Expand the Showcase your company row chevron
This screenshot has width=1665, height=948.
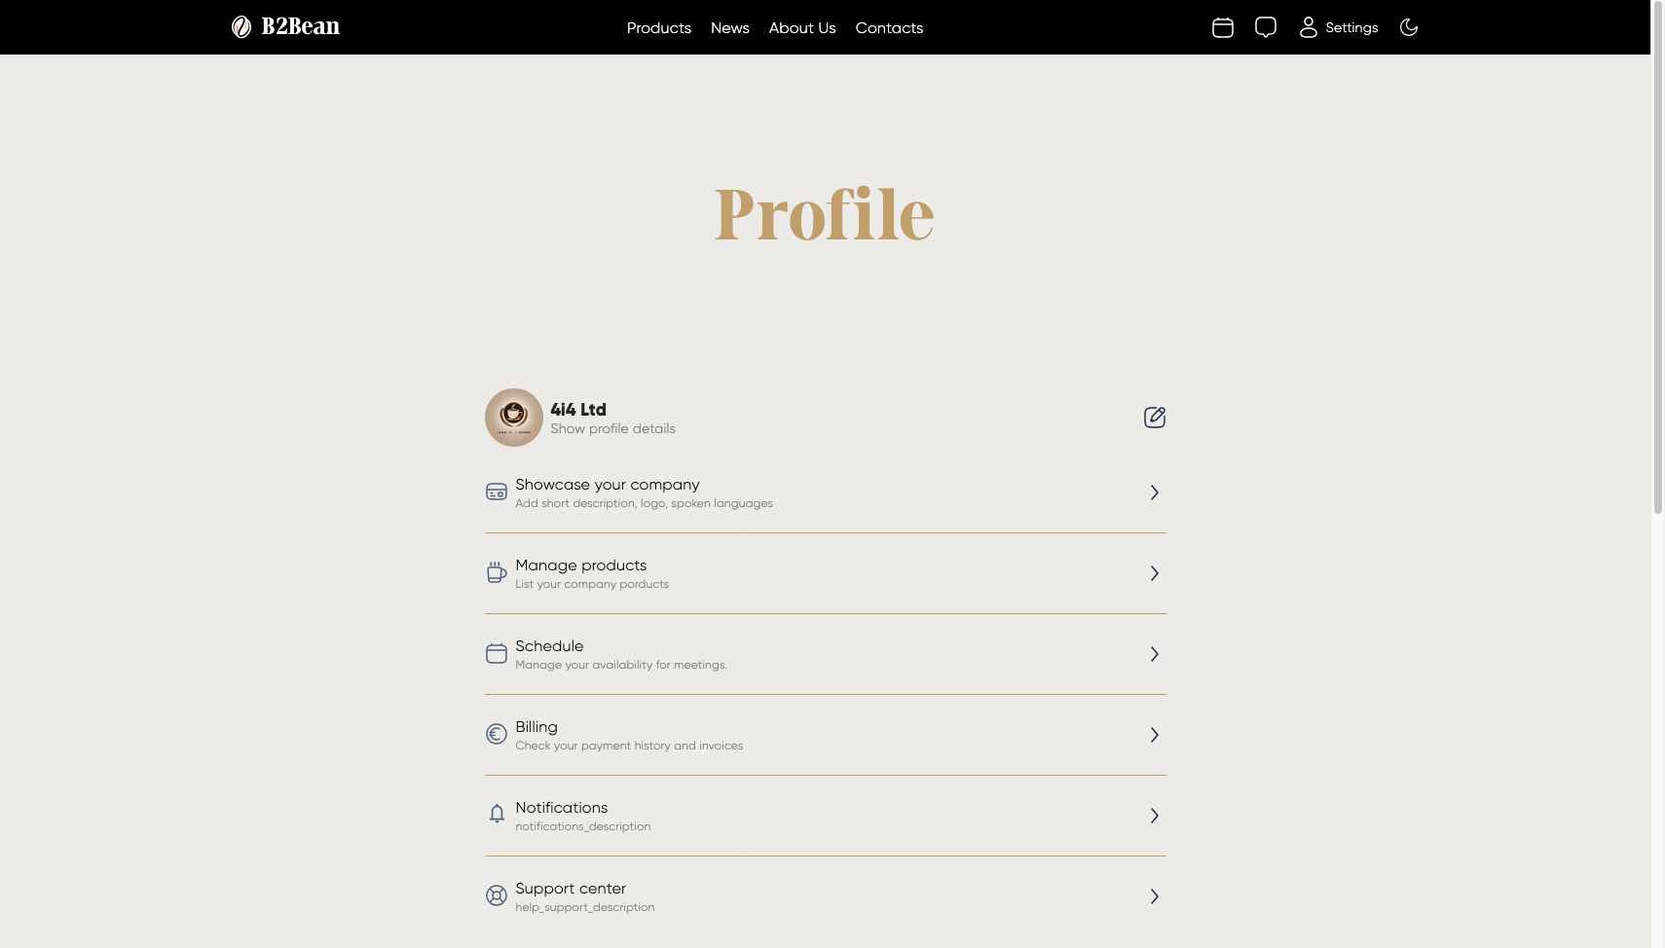point(1154,492)
